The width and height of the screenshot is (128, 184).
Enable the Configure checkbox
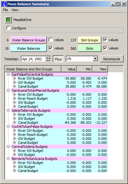8,28
